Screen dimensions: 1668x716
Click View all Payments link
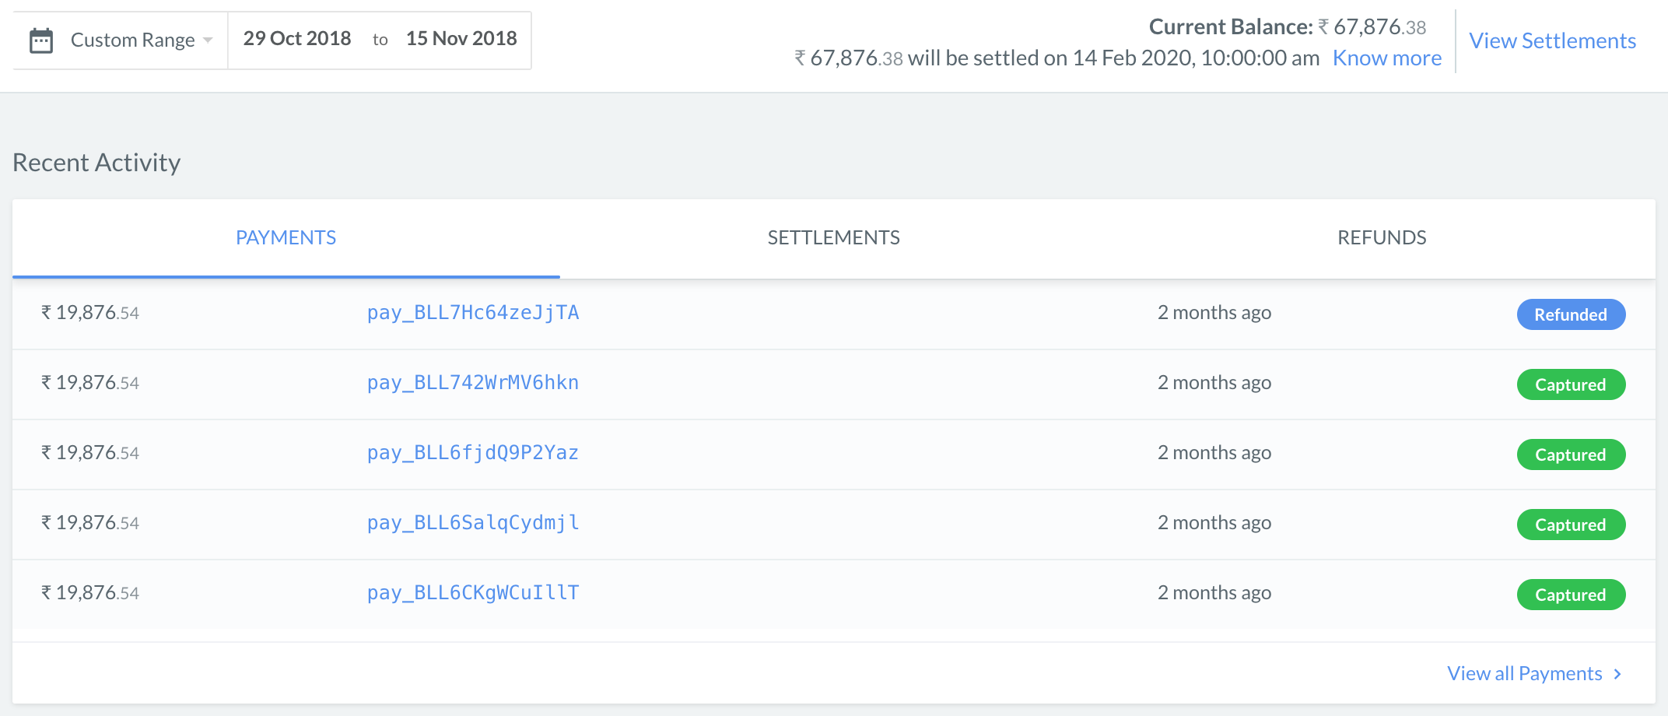point(1525,674)
